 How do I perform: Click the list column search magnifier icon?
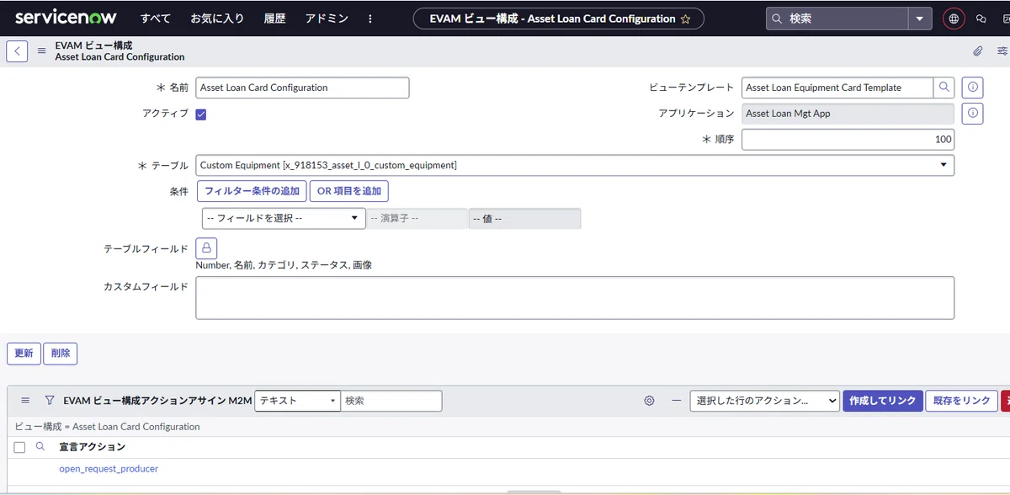[x=40, y=447]
